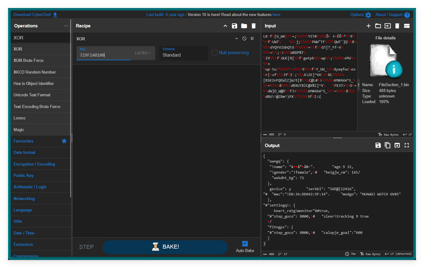
Task: Expand the Data format category
Action: tap(41, 153)
